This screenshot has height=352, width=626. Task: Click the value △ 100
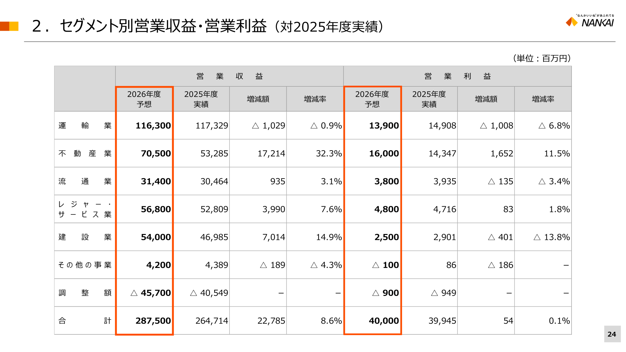click(x=385, y=265)
